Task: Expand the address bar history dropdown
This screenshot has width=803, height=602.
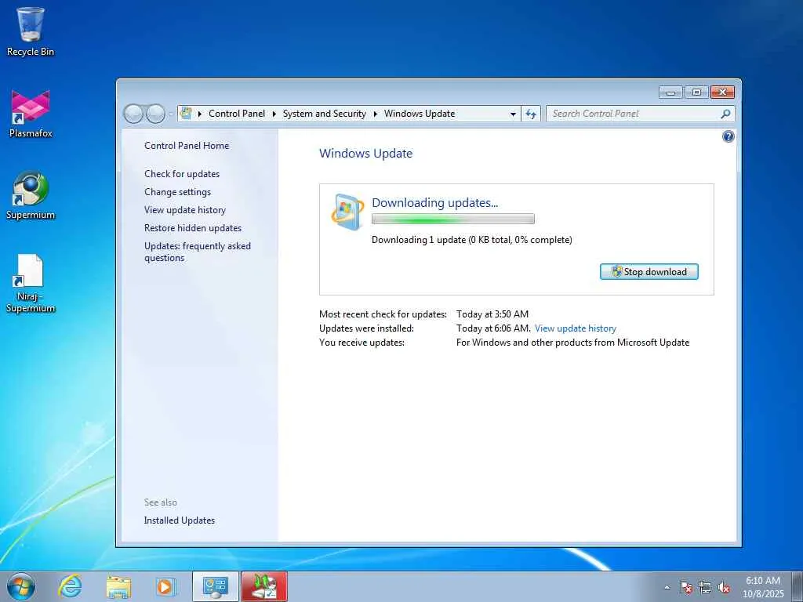Action: pos(513,114)
